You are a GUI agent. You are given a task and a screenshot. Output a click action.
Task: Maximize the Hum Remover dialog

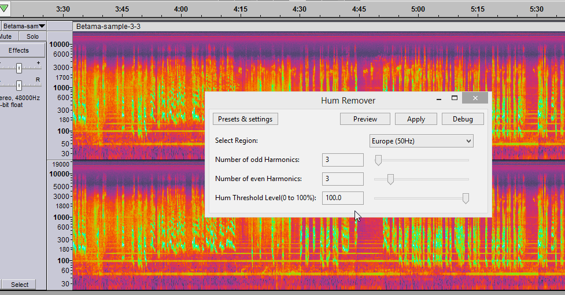click(455, 98)
